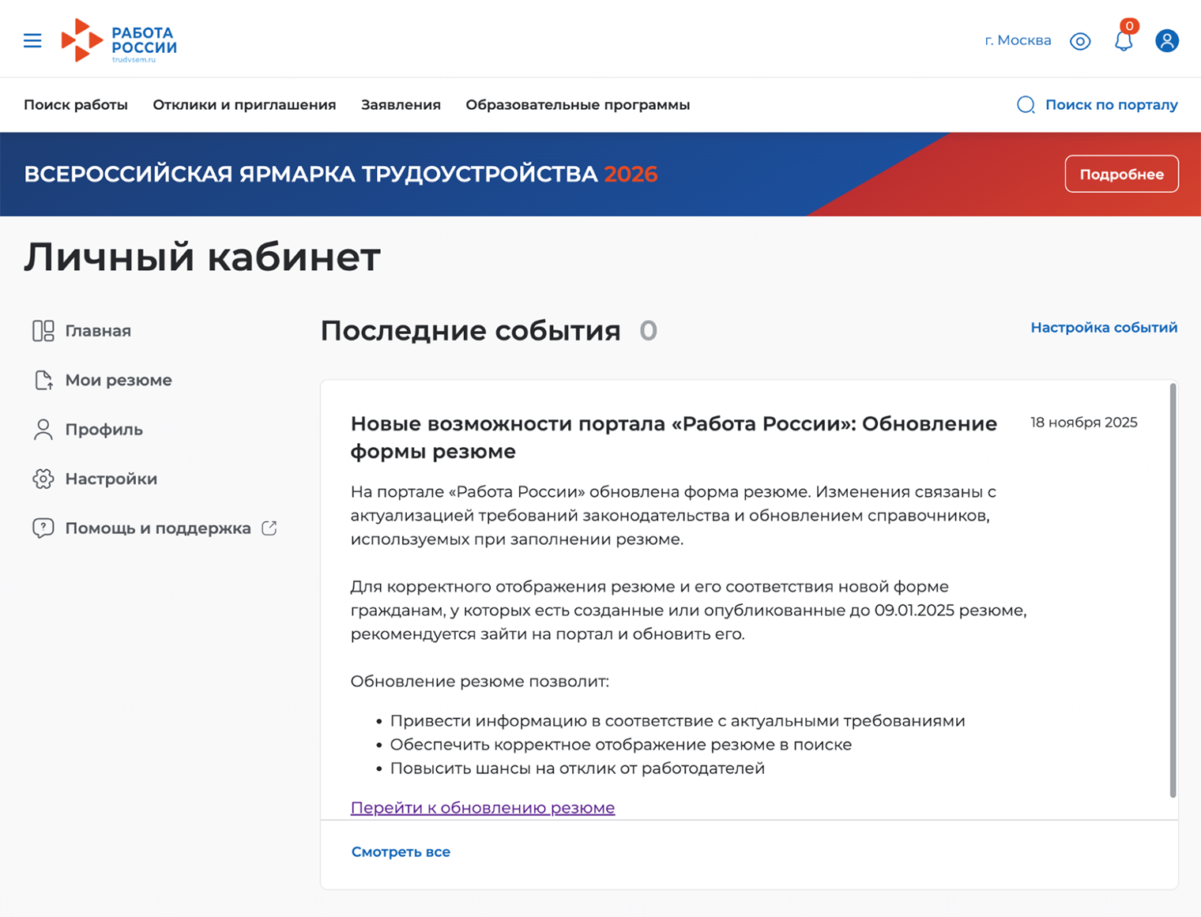Open the notifications bell icon
This screenshot has height=917, width=1201.
(x=1124, y=40)
